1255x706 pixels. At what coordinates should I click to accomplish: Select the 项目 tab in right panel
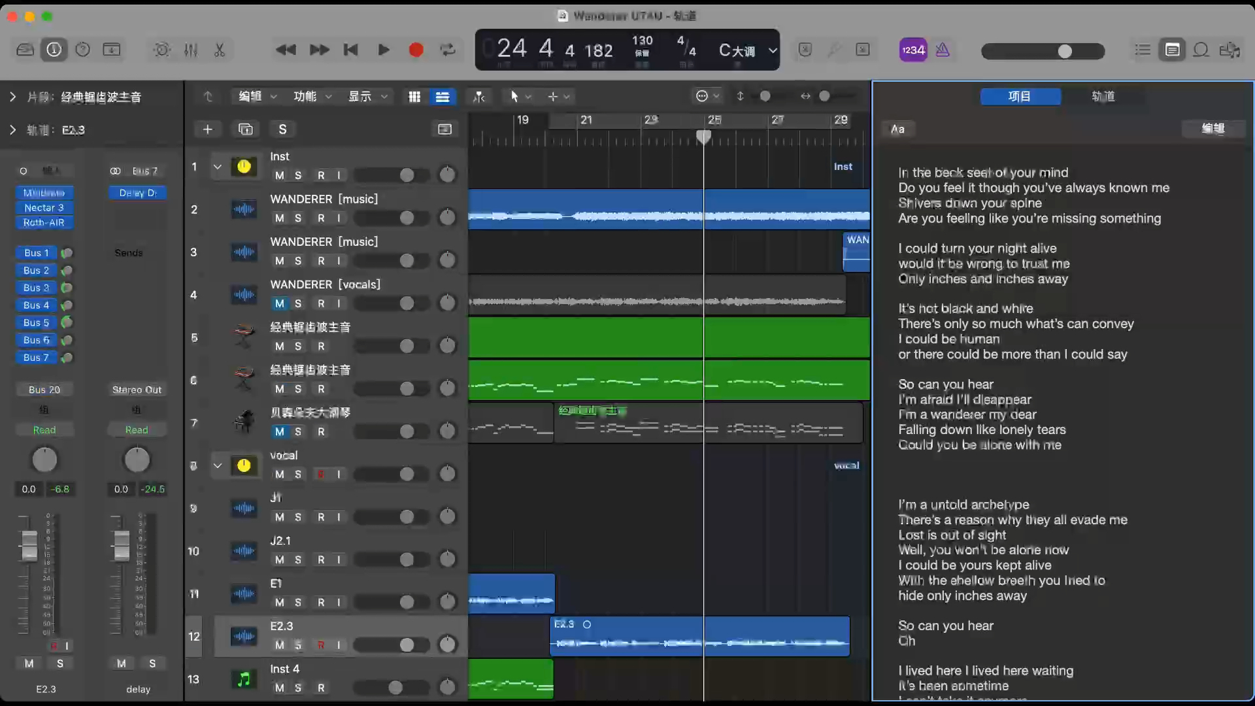pyautogui.click(x=1020, y=95)
